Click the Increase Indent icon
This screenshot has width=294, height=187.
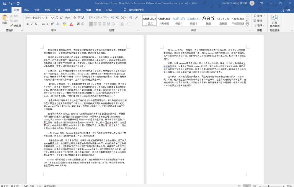click(117, 18)
